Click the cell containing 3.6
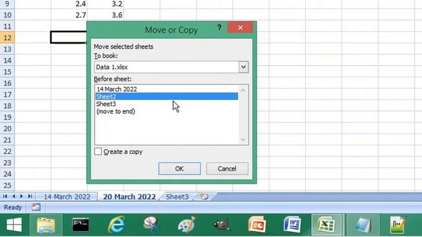The width and height of the screenshot is (422, 237). point(105,15)
